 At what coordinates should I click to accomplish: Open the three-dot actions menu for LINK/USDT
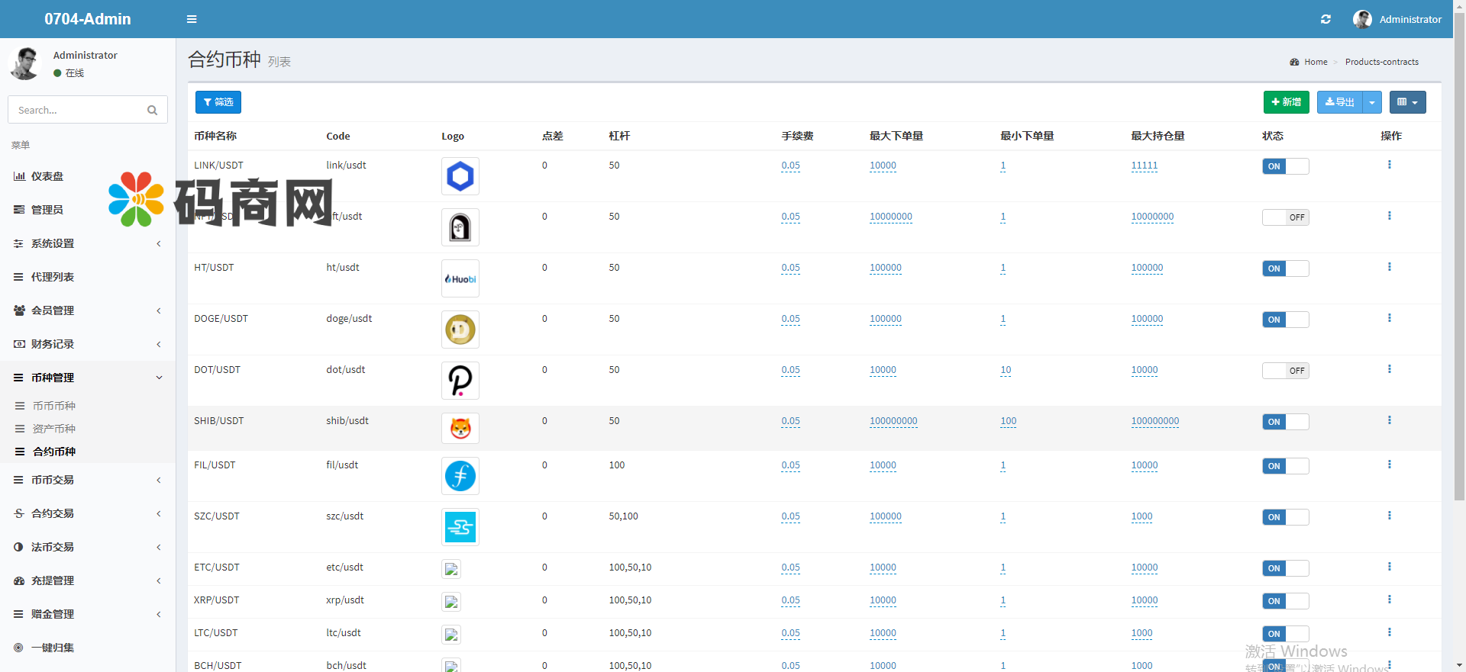1389,165
